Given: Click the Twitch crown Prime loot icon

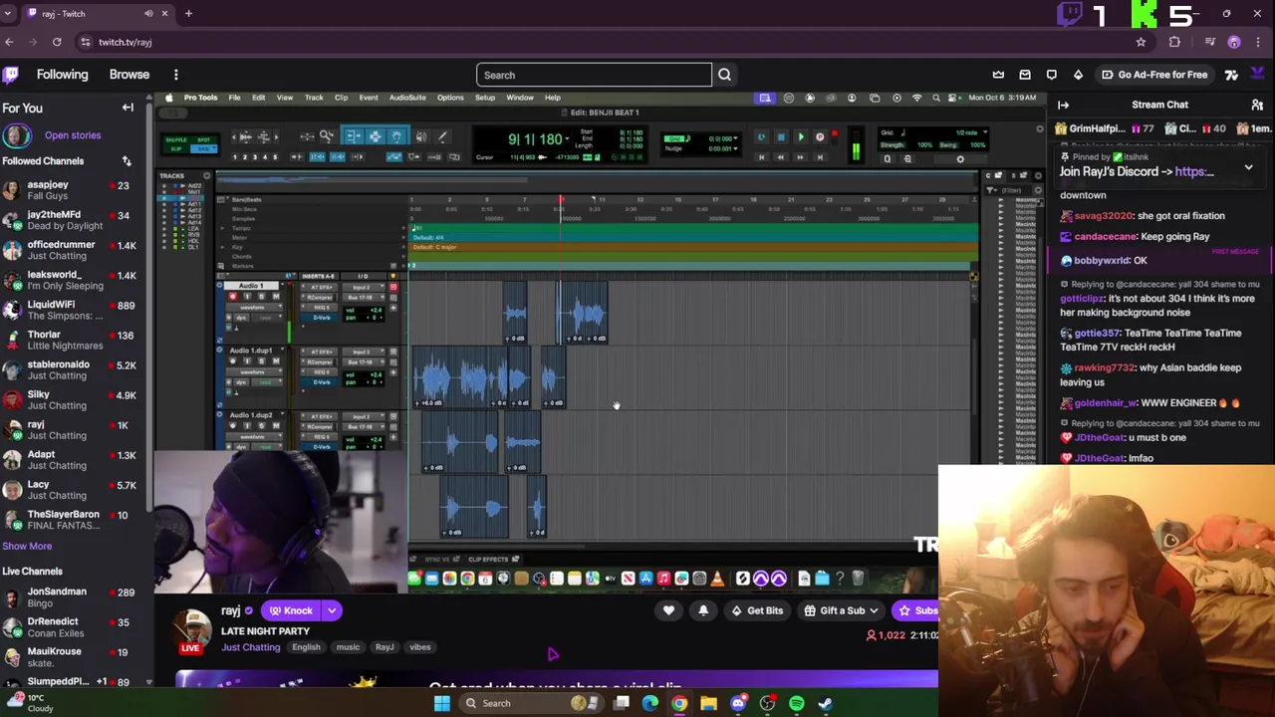Looking at the screenshot, I should [x=998, y=75].
